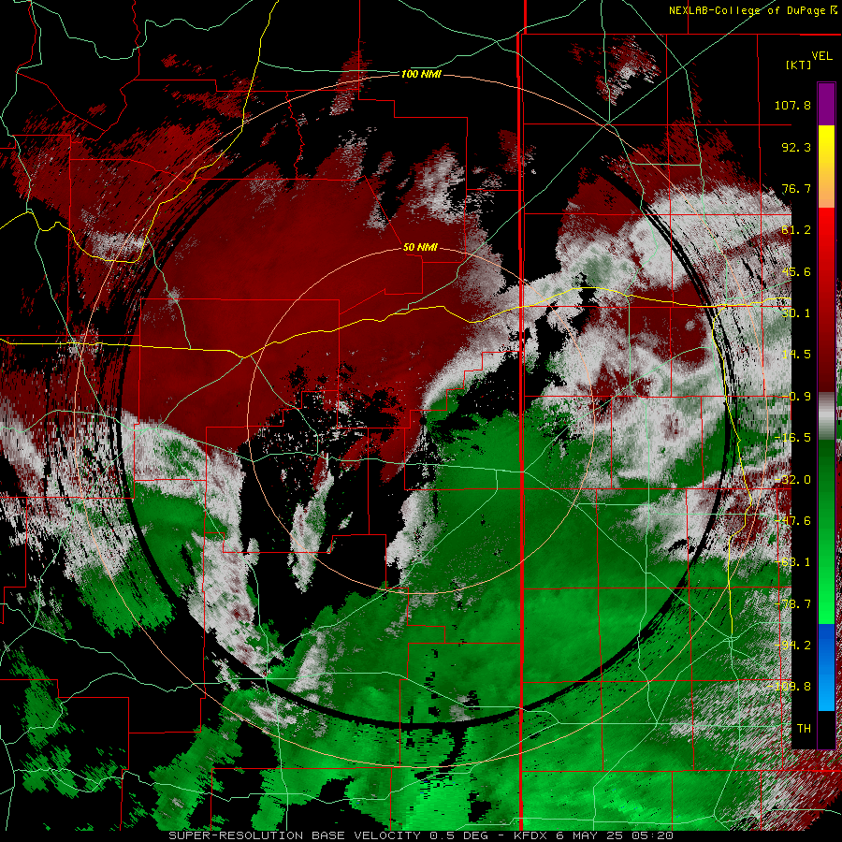Select the 76.7 legend value

pyautogui.click(x=796, y=188)
